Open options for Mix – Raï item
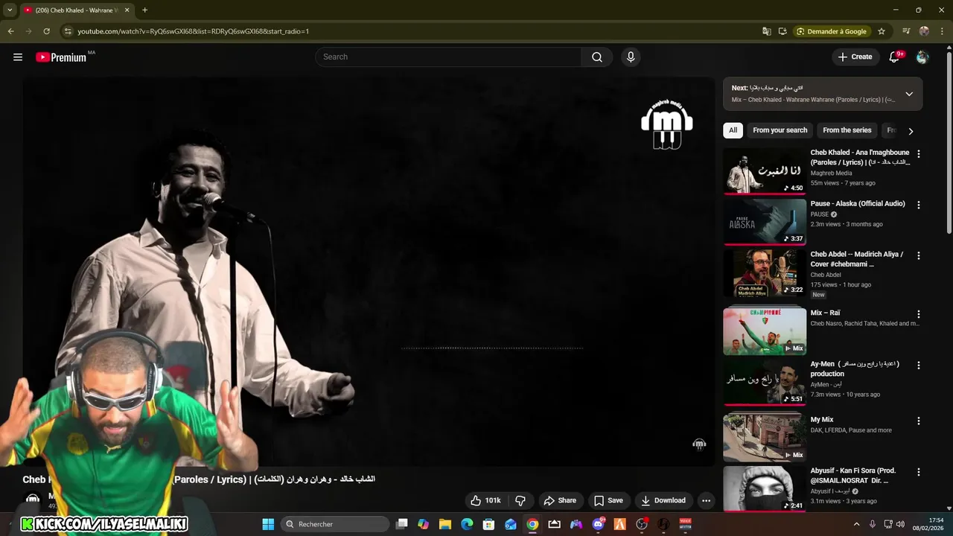This screenshot has height=536, width=953. coord(919,314)
